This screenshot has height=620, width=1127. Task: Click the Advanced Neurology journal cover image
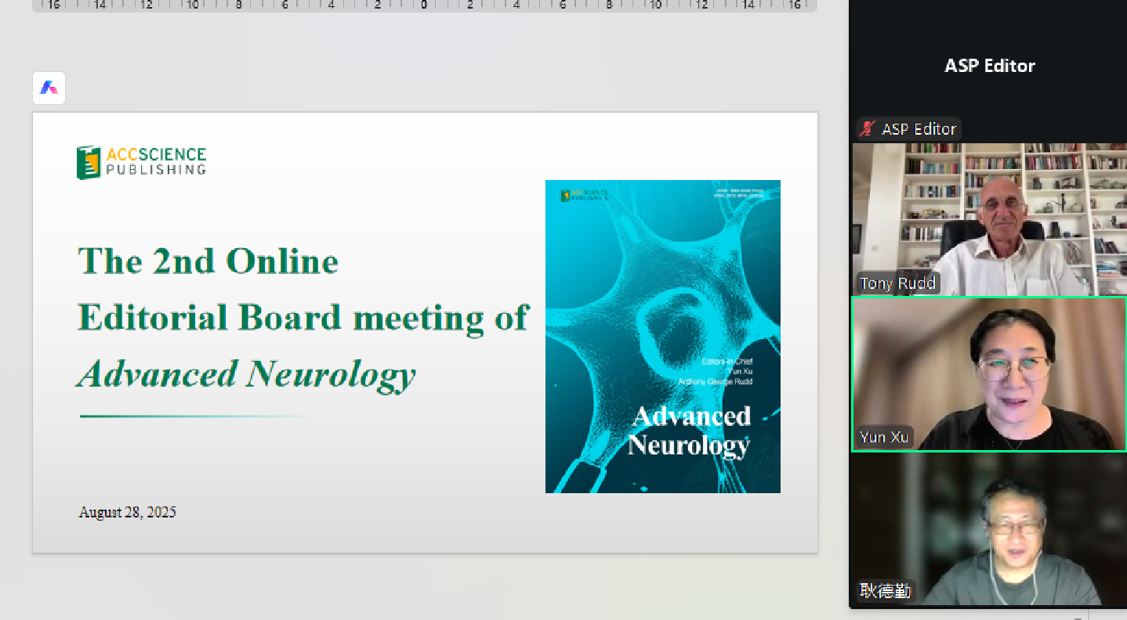(663, 337)
